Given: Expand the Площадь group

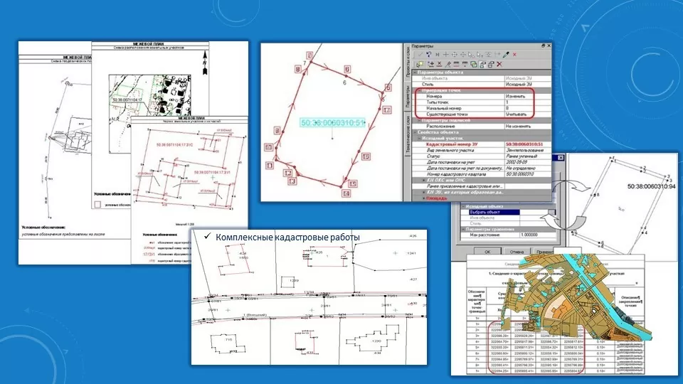Looking at the screenshot, I should 423,198.
